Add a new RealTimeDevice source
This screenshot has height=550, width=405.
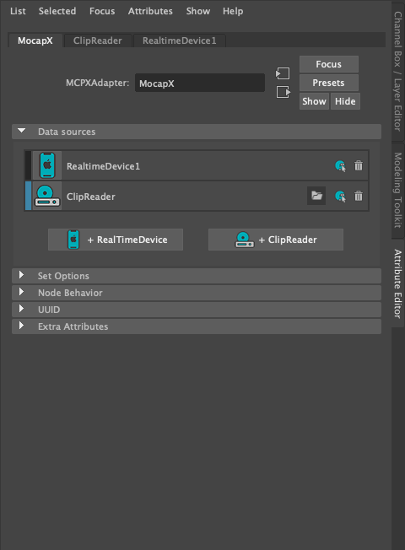coord(116,240)
